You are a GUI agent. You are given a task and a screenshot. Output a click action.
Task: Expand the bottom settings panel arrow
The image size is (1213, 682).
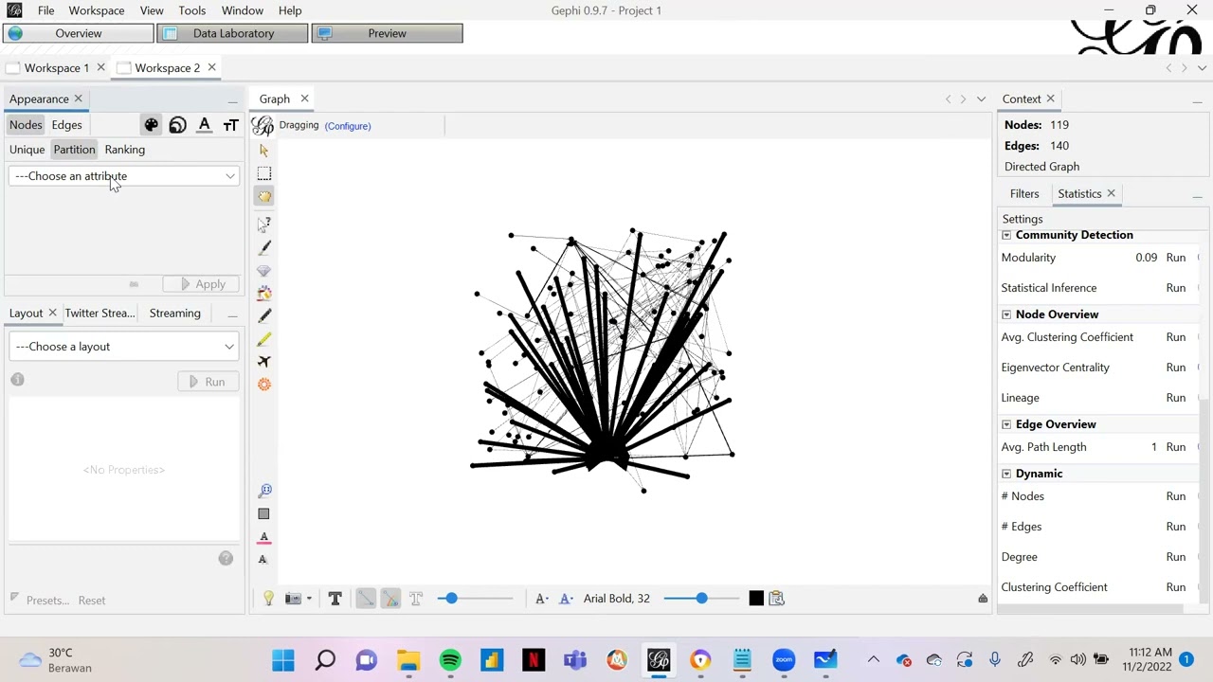983,599
